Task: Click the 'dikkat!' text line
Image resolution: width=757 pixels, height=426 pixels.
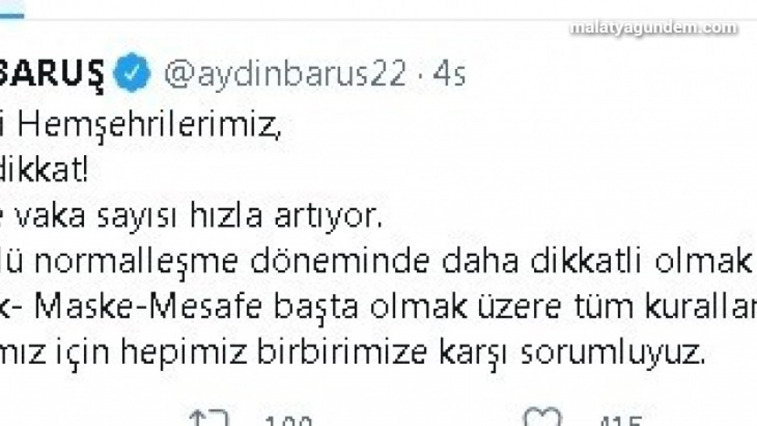Action: click(x=44, y=172)
